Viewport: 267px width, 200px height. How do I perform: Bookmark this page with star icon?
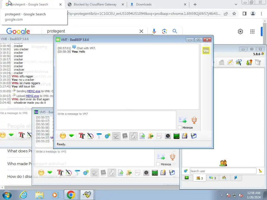coord(234,14)
